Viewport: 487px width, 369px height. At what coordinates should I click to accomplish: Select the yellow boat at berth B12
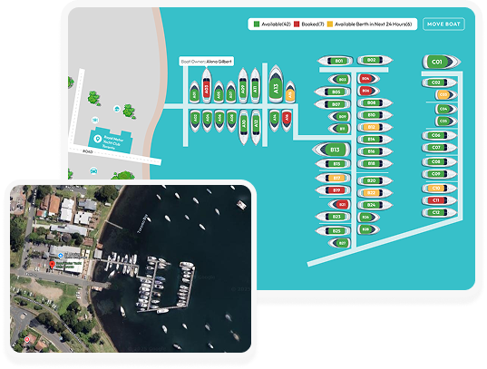pos(375,127)
